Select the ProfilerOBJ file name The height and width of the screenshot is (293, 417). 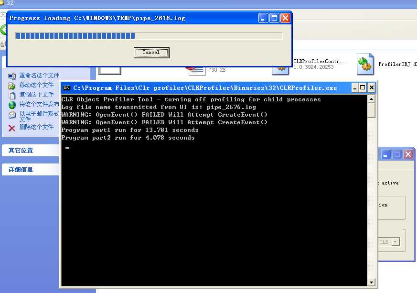(x=397, y=64)
